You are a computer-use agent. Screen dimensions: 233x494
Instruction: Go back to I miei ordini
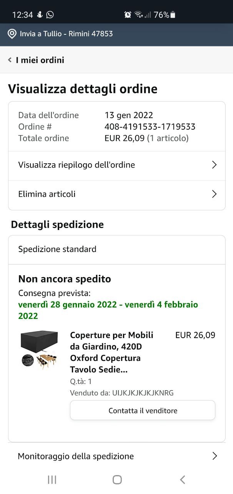[40, 60]
